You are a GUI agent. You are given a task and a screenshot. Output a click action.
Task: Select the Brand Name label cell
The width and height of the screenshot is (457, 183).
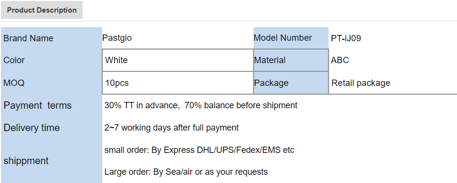52,38
